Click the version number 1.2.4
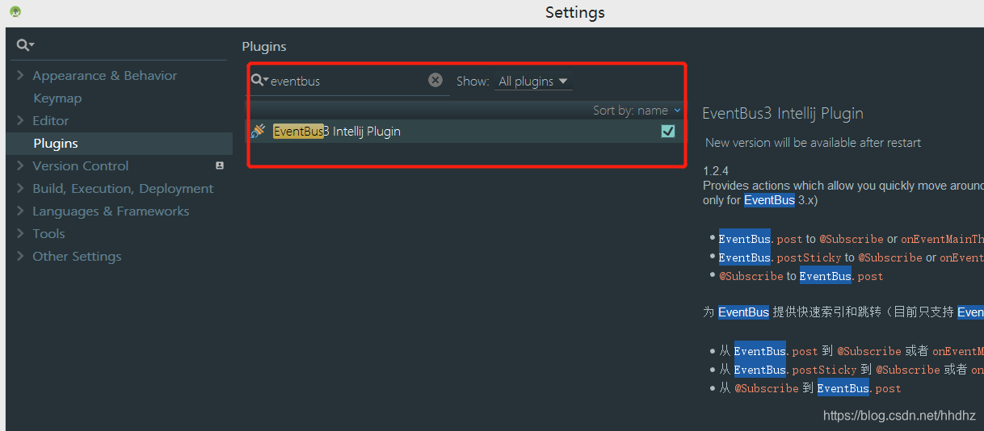The width and height of the screenshot is (984, 431). tap(716, 171)
